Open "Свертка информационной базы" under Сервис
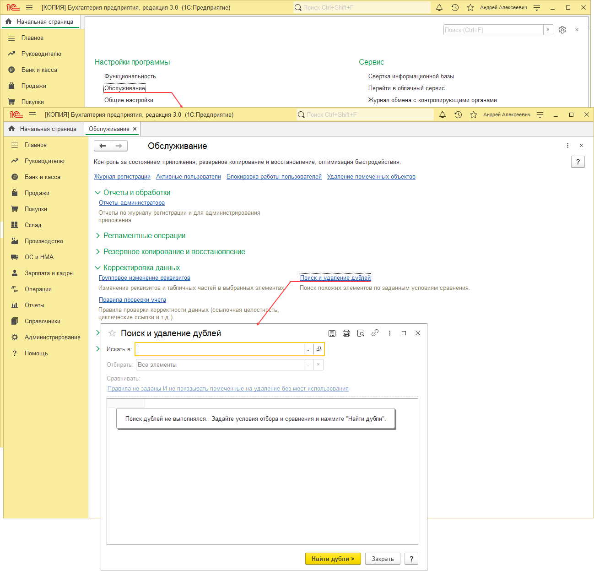This screenshot has width=594, height=571. tap(411, 76)
